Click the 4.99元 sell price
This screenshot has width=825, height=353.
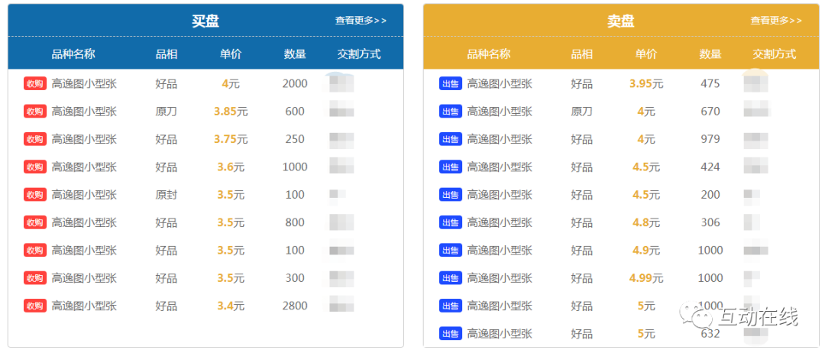(x=646, y=278)
